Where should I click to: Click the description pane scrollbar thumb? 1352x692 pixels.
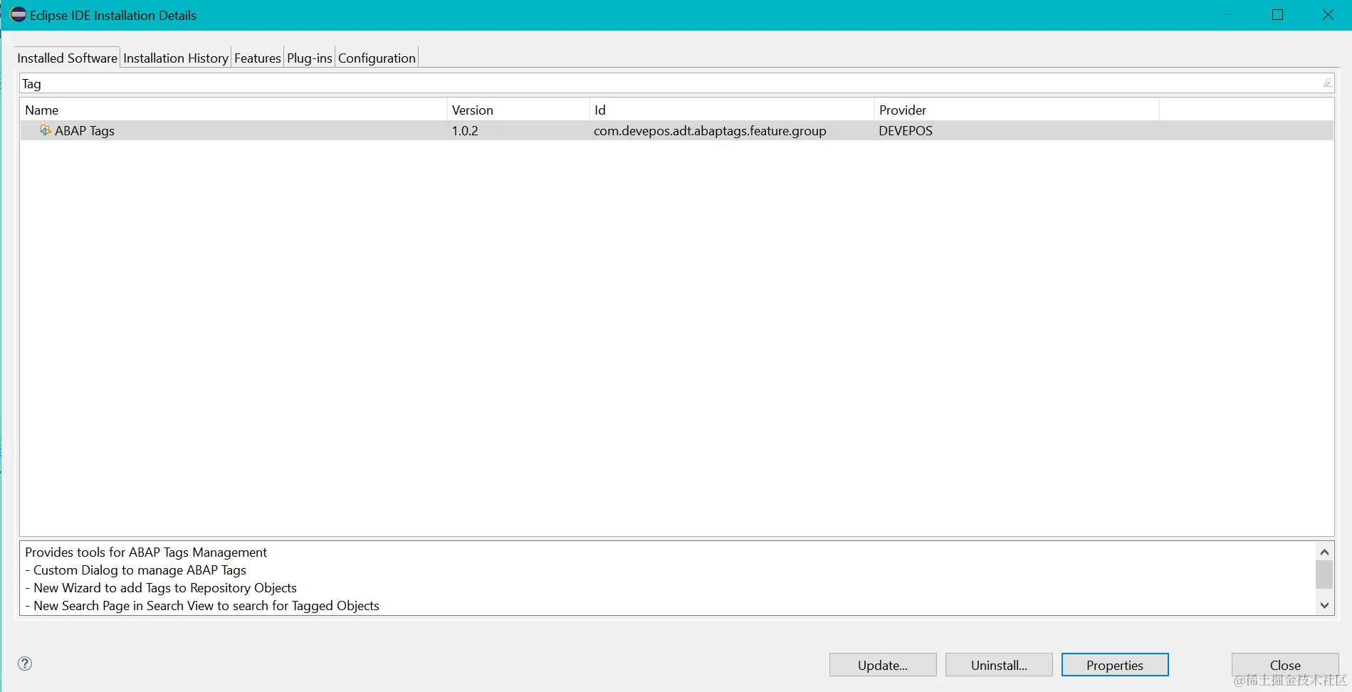pyautogui.click(x=1324, y=575)
